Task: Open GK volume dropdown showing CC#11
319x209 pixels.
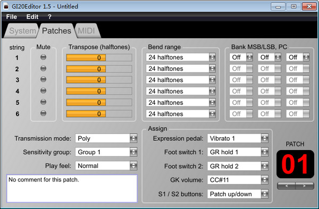Action: (x=238, y=180)
